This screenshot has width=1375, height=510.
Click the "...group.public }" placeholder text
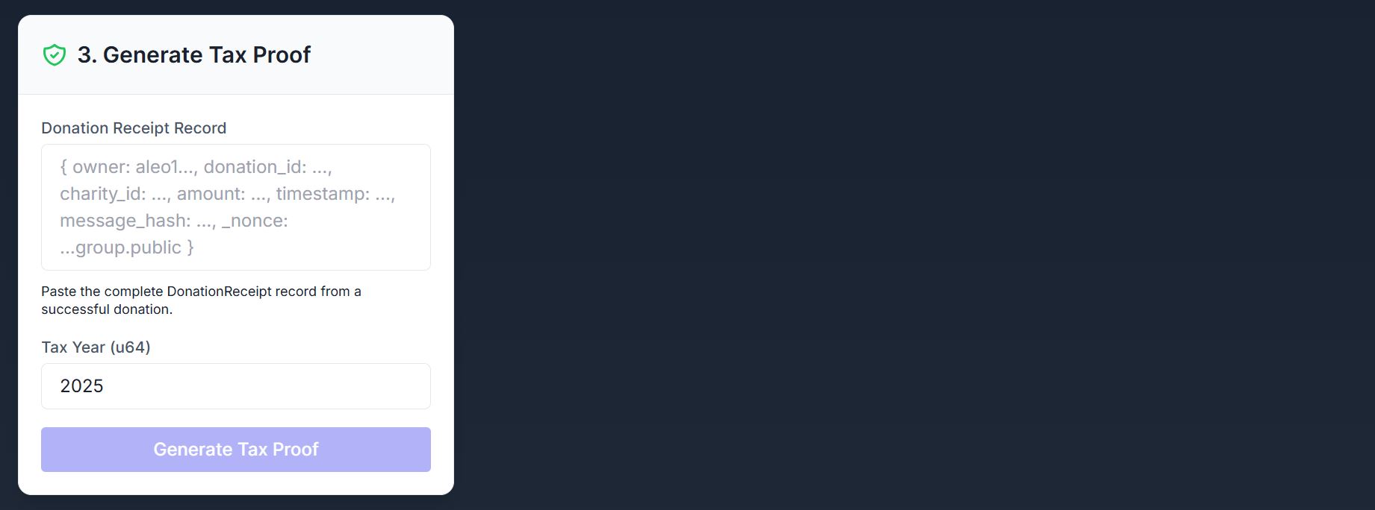tap(127, 248)
